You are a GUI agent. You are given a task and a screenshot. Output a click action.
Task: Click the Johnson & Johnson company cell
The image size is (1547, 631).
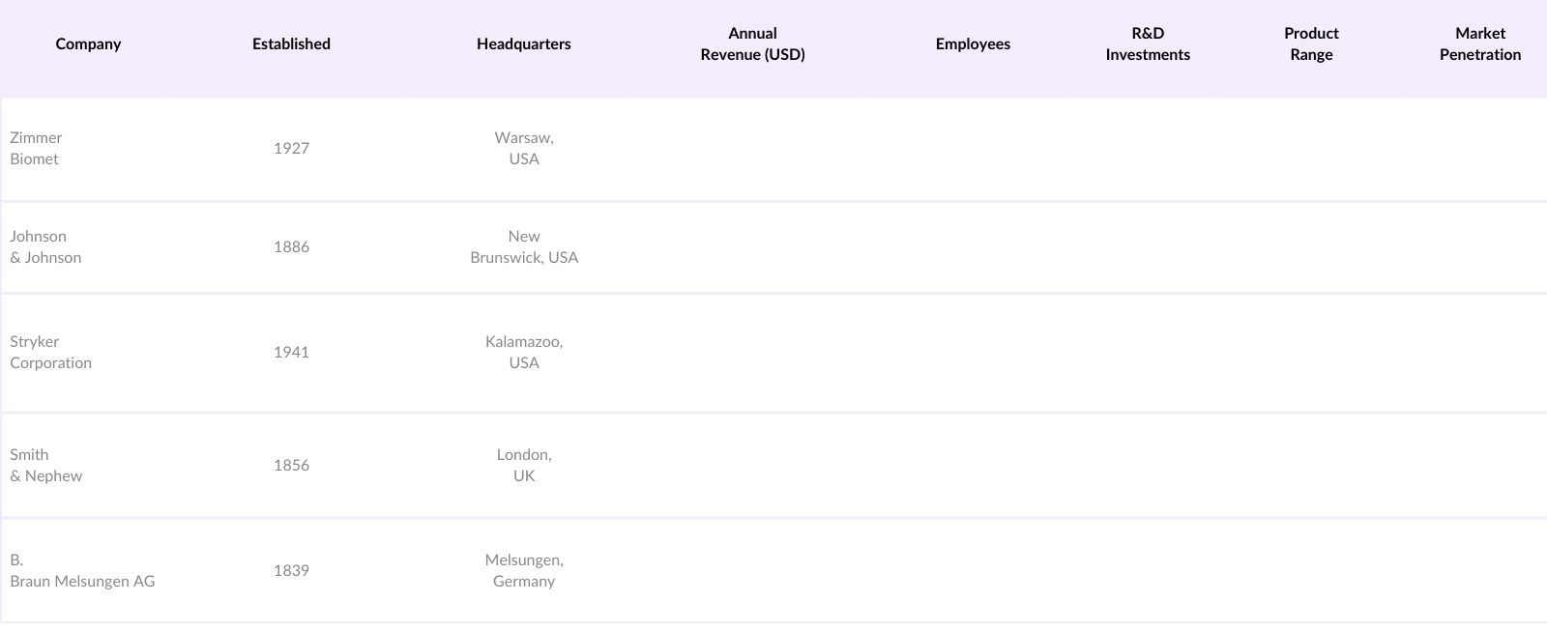(x=45, y=247)
